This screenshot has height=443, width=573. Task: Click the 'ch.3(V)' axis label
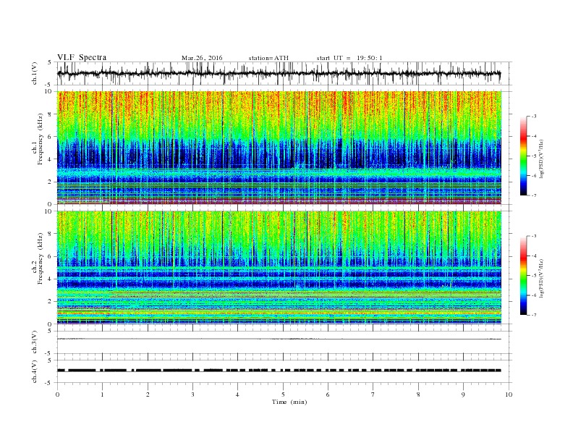point(34,342)
